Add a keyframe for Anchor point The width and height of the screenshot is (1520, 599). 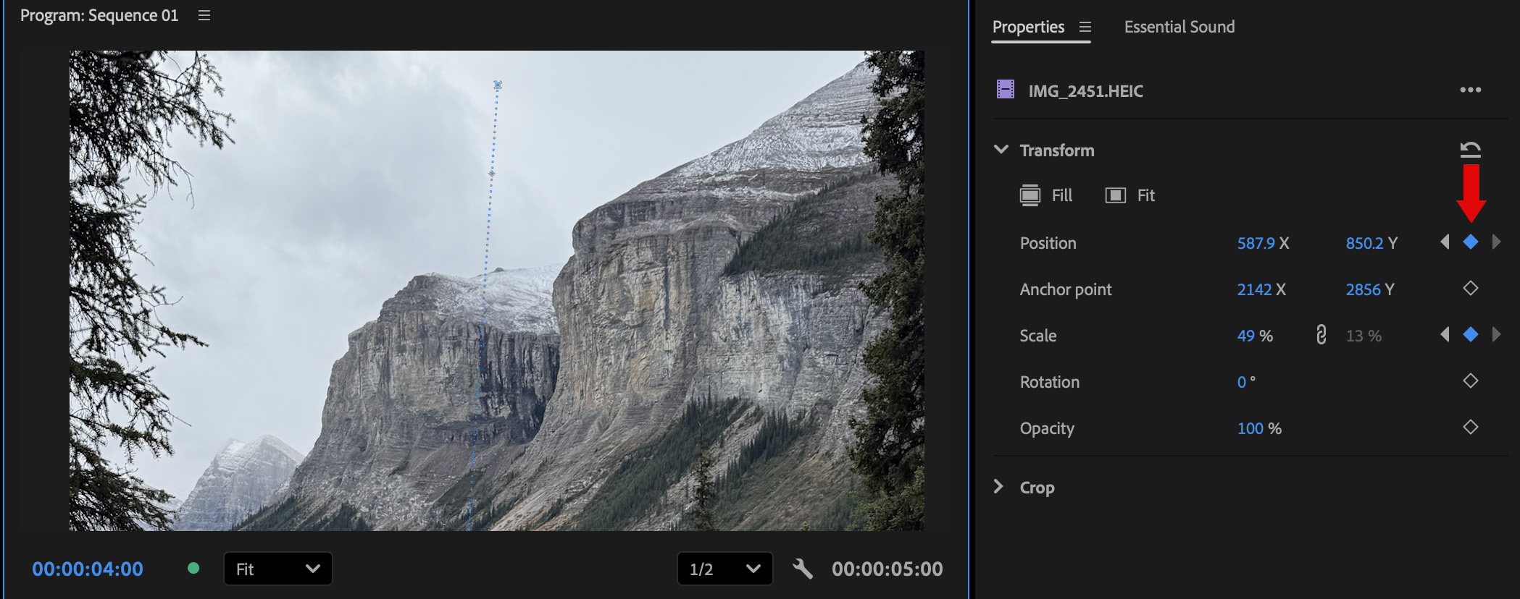[x=1470, y=289]
